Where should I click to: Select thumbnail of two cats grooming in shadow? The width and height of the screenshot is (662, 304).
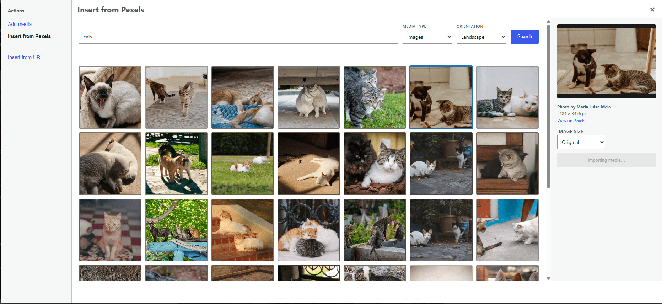pos(110,164)
